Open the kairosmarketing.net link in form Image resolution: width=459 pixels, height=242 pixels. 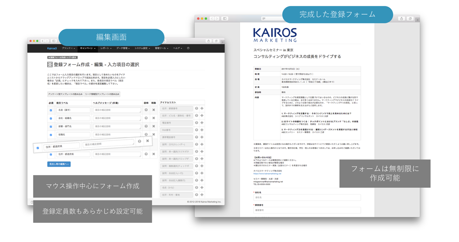[267, 173]
